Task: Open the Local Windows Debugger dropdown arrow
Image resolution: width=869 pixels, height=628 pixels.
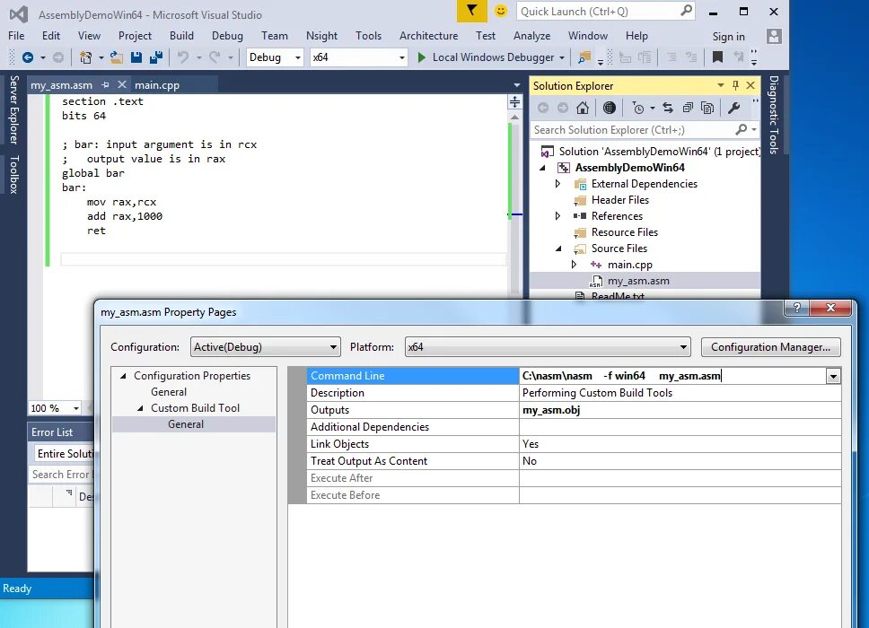Action: click(x=562, y=57)
